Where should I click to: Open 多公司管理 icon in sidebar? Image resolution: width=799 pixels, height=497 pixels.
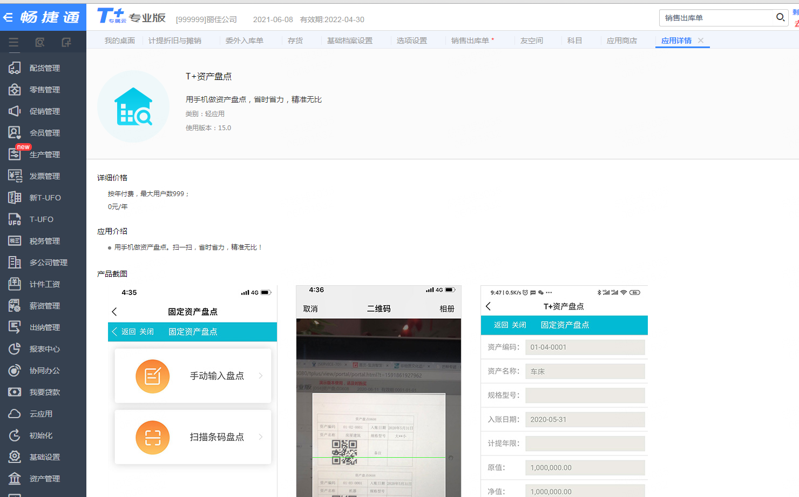pos(15,263)
